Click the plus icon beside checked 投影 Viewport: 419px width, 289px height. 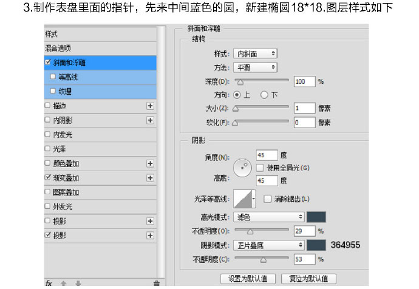(x=150, y=236)
